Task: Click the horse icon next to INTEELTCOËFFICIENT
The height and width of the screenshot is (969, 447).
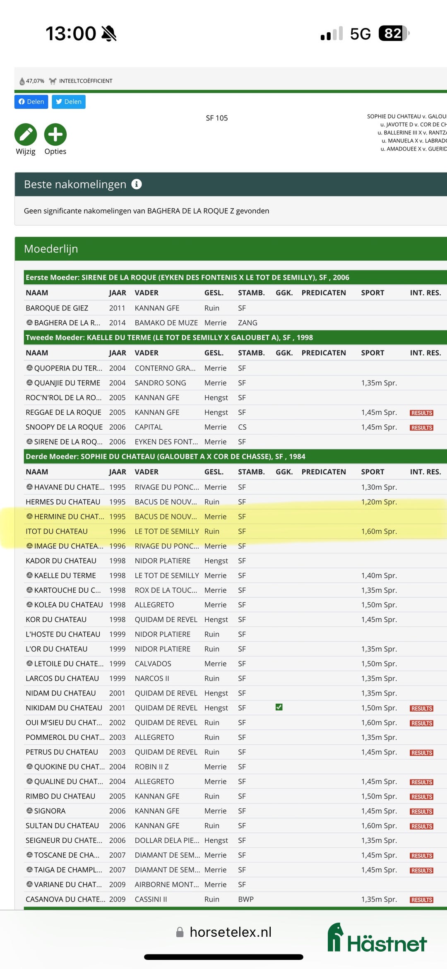Action: [53, 81]
